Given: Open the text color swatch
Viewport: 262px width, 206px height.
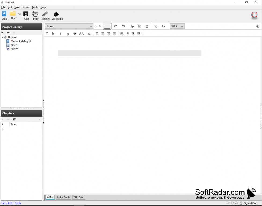Looking at the screenshot, I should point(107,26).
